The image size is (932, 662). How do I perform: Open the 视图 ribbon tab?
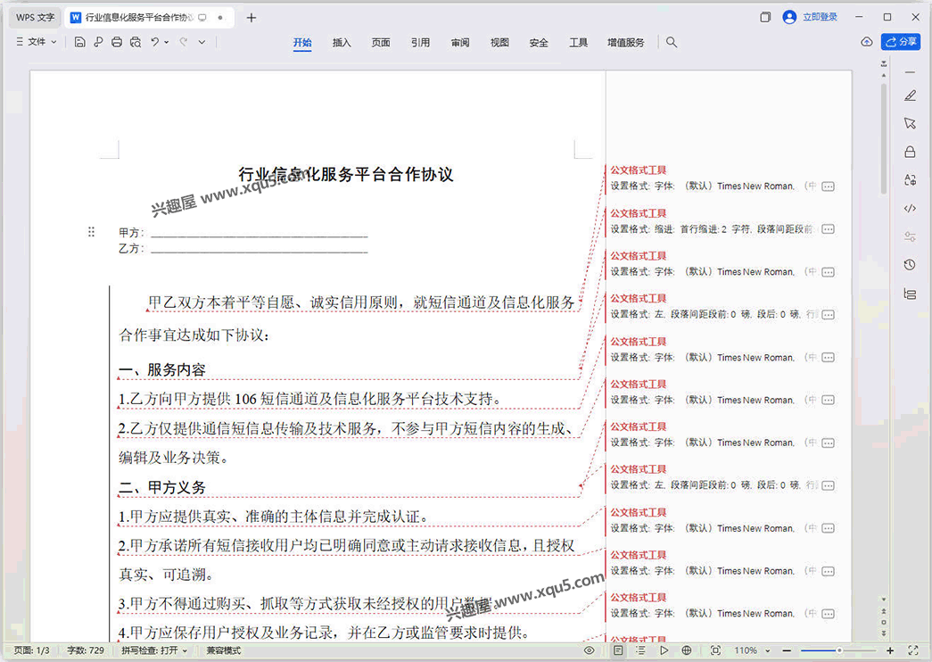pos(499,42)
